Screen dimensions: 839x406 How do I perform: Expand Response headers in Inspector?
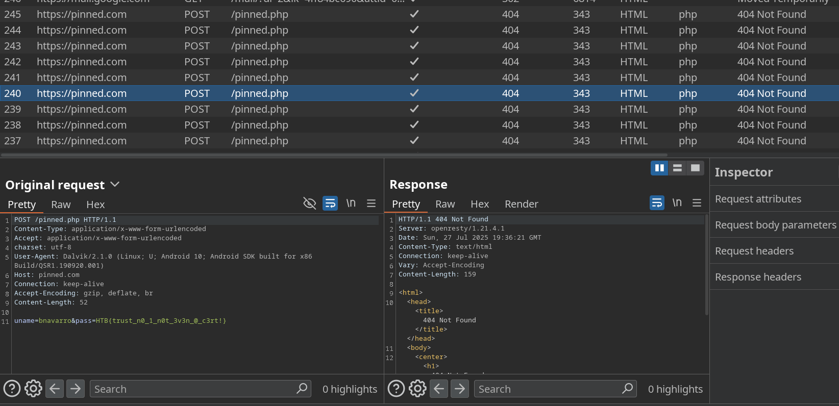pos(774,277)
